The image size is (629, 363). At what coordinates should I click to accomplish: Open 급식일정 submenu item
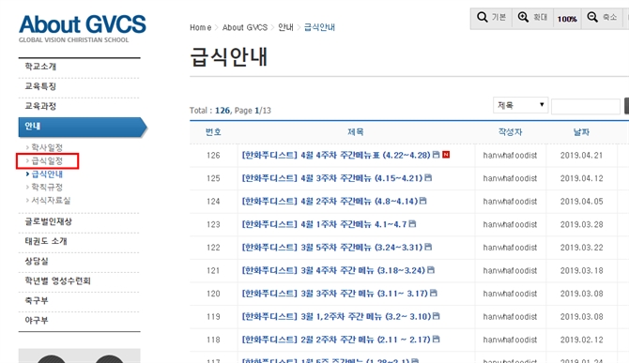pyautogui.click(x=47, y=160)
